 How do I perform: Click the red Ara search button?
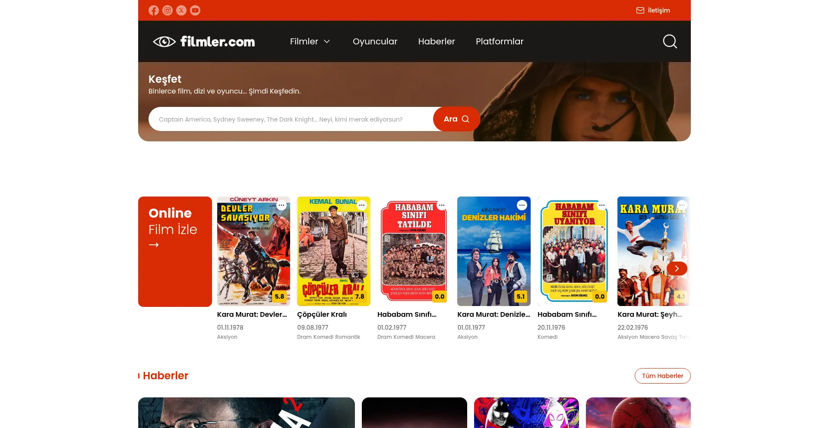tap(456, 119)
